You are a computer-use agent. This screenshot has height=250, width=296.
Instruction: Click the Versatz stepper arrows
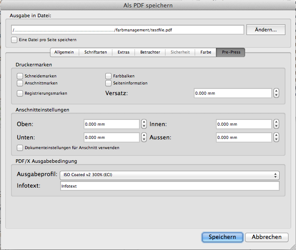coord(277,93)
